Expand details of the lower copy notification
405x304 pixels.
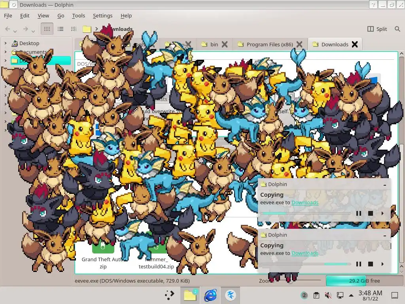pos(382,264)
